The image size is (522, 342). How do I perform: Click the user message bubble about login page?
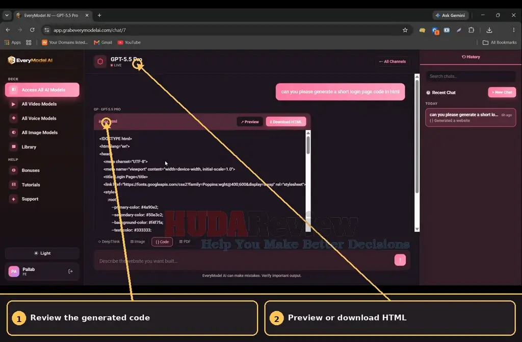point(340,92)
